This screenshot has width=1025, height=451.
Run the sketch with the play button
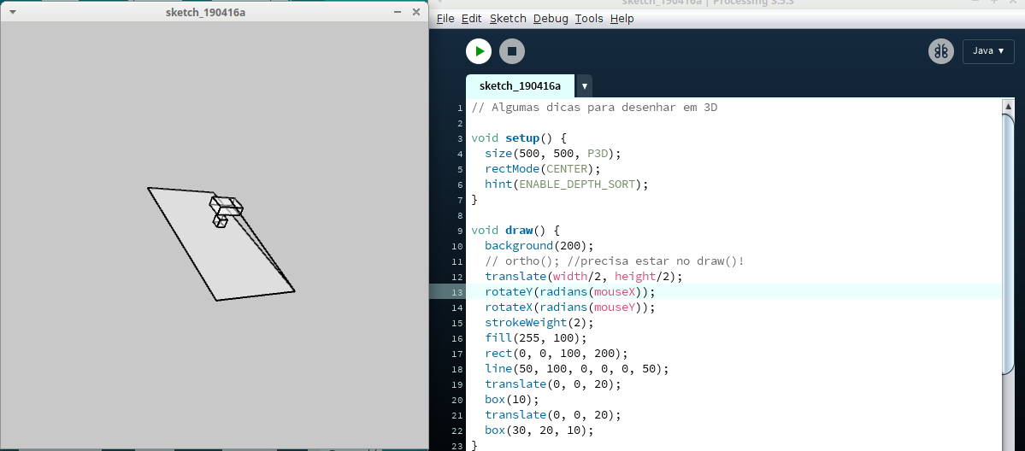tap(479, 51)
